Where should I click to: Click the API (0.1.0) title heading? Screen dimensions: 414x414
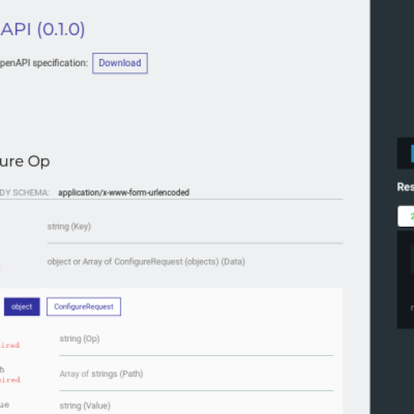[43, 29]
